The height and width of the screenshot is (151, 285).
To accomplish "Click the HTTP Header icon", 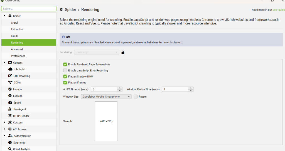I will click(x=10, y=116).
